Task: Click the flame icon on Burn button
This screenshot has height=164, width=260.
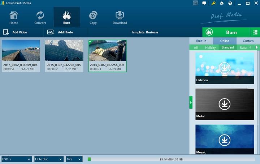Action: (x=209, y=32)
